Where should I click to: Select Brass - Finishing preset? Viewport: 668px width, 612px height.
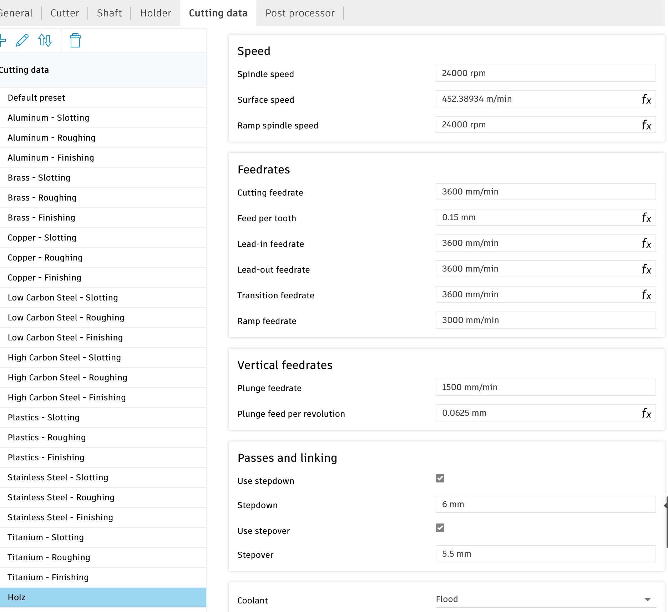click(103, 218)
